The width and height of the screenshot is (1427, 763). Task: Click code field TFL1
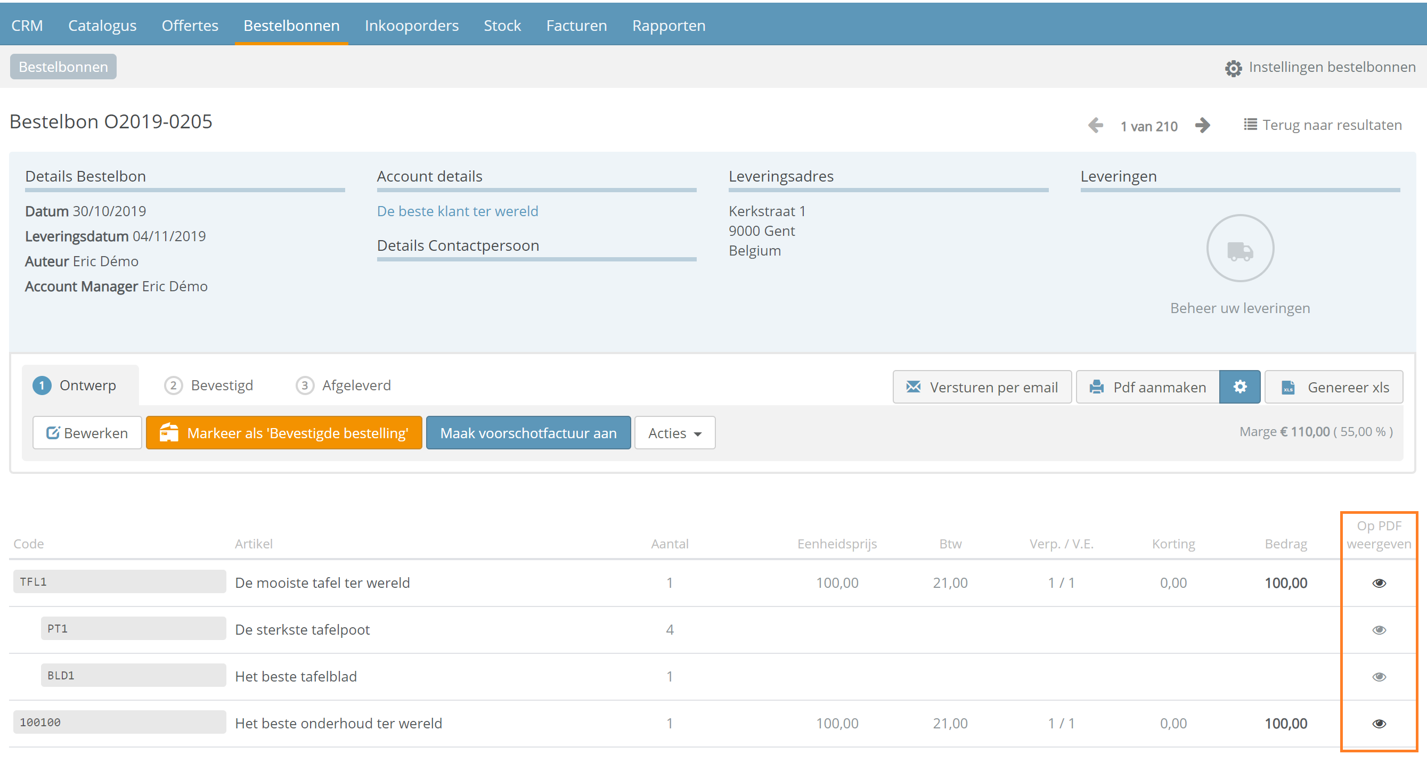pos(119,581)
